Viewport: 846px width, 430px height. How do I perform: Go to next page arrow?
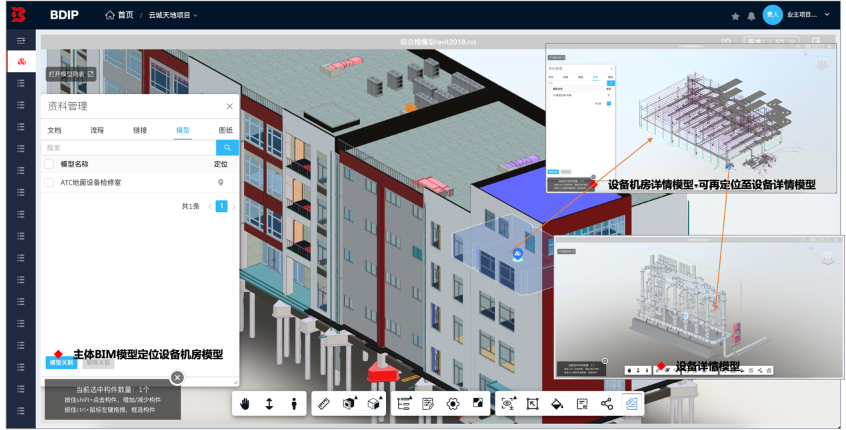[234, 207]
